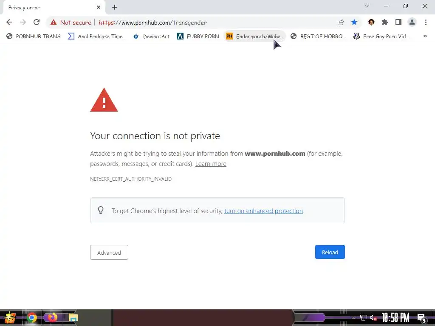Click the forward navigation arrow
435x326 pixels.
click(23, 22)
